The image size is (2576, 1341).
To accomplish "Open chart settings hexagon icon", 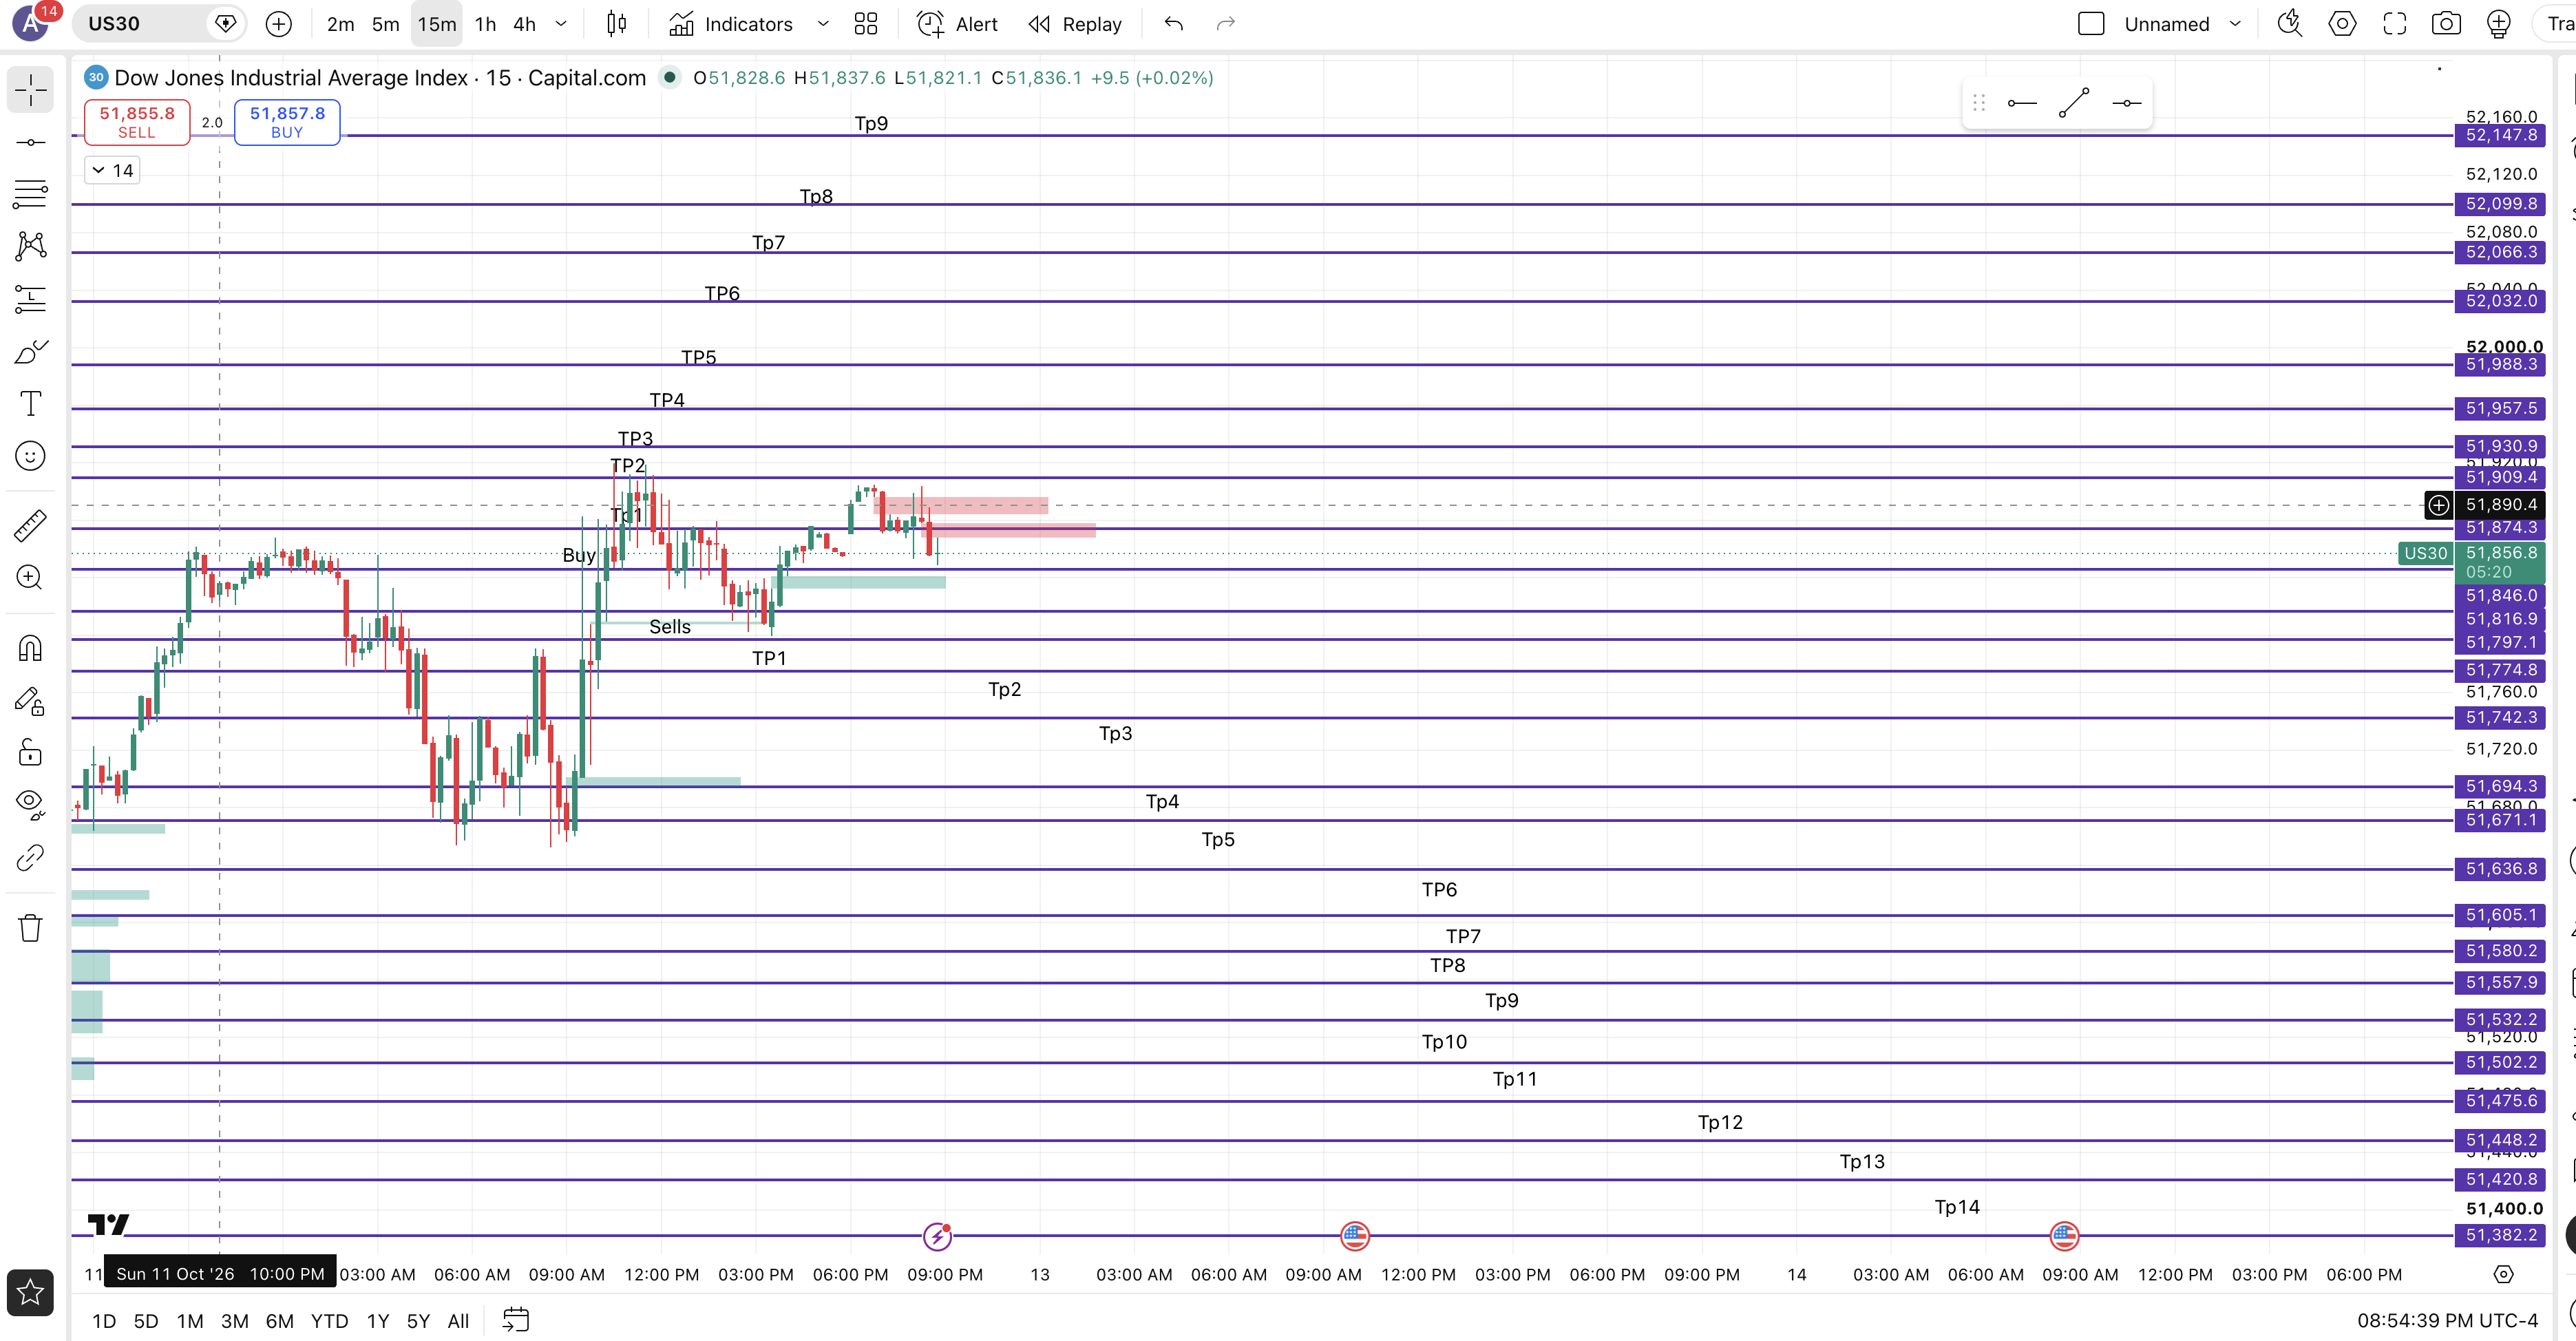I will click(2342, 24).
